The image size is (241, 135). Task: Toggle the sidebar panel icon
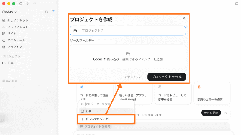pyautogui.click(x=21, y=4)
